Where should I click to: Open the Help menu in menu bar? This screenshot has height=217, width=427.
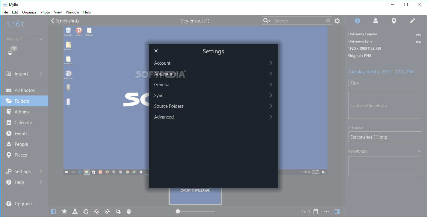87,12
